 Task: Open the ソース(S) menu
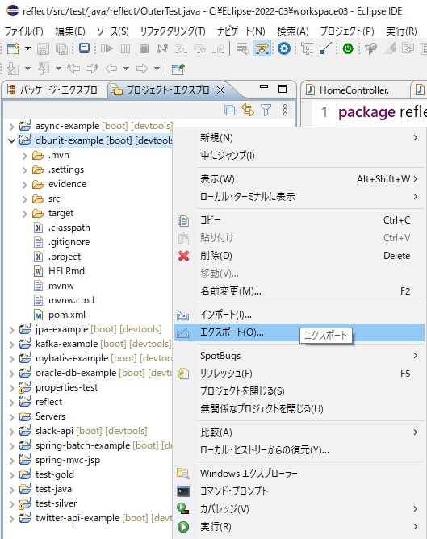[x=113, y=31]
